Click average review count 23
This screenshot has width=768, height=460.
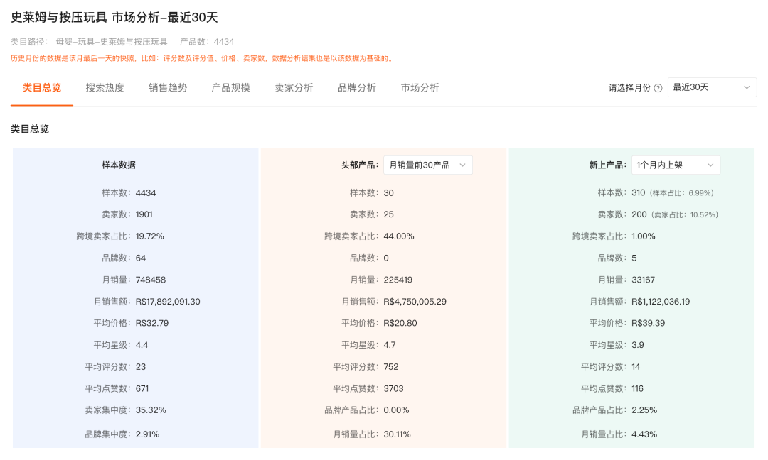point(141,366)
